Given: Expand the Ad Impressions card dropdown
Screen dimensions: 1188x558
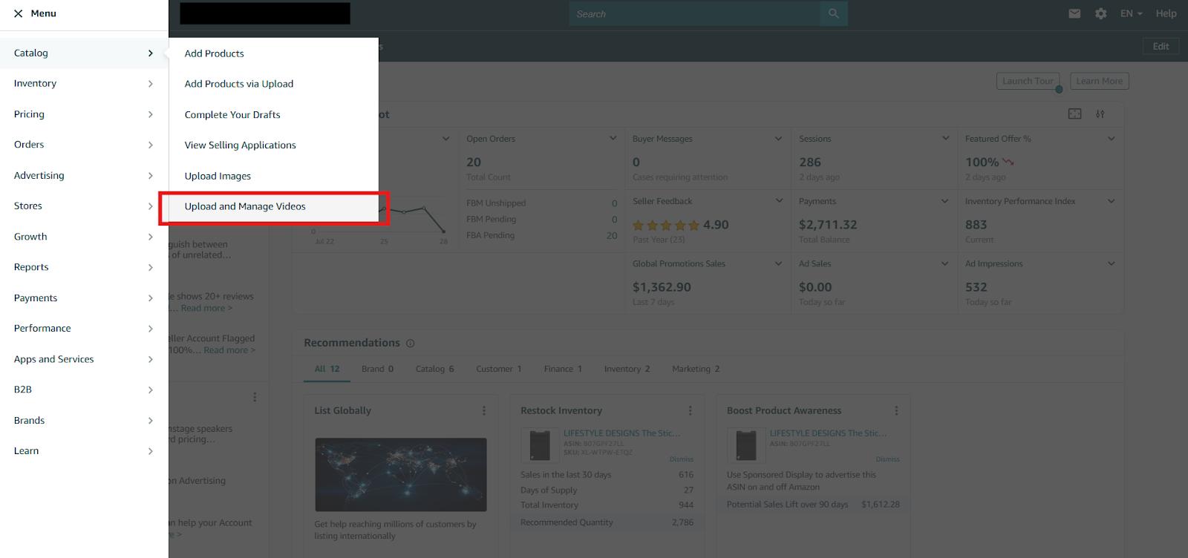Looking at the screenshot, I should point(1112,263).
